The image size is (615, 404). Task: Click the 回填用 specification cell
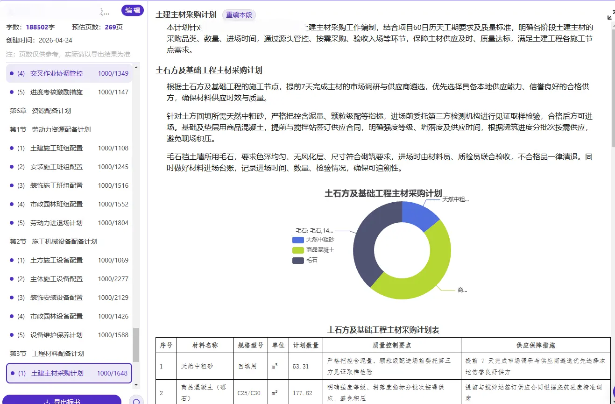[250, 367]
